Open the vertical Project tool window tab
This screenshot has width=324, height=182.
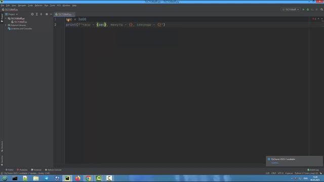pyautogui.click(x=2, y=18)
